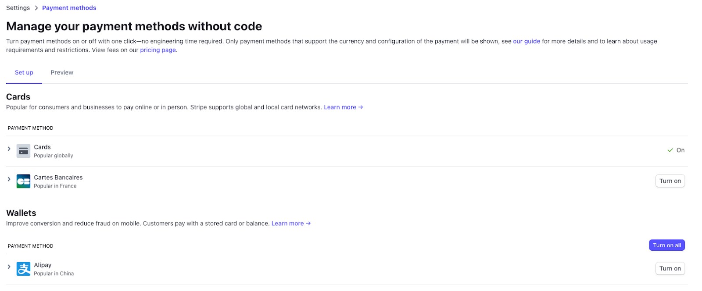Click the Payment methods breadcrumb
Viewport: 702px width, 291px height.
coord(69,8)
